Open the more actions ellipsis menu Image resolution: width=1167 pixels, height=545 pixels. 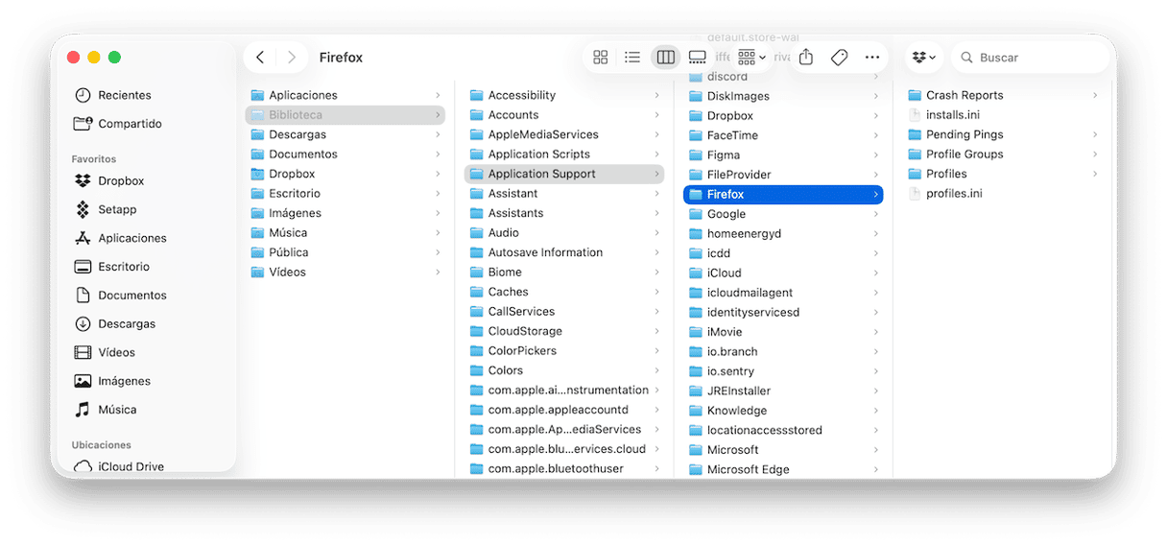pos(872,58)
